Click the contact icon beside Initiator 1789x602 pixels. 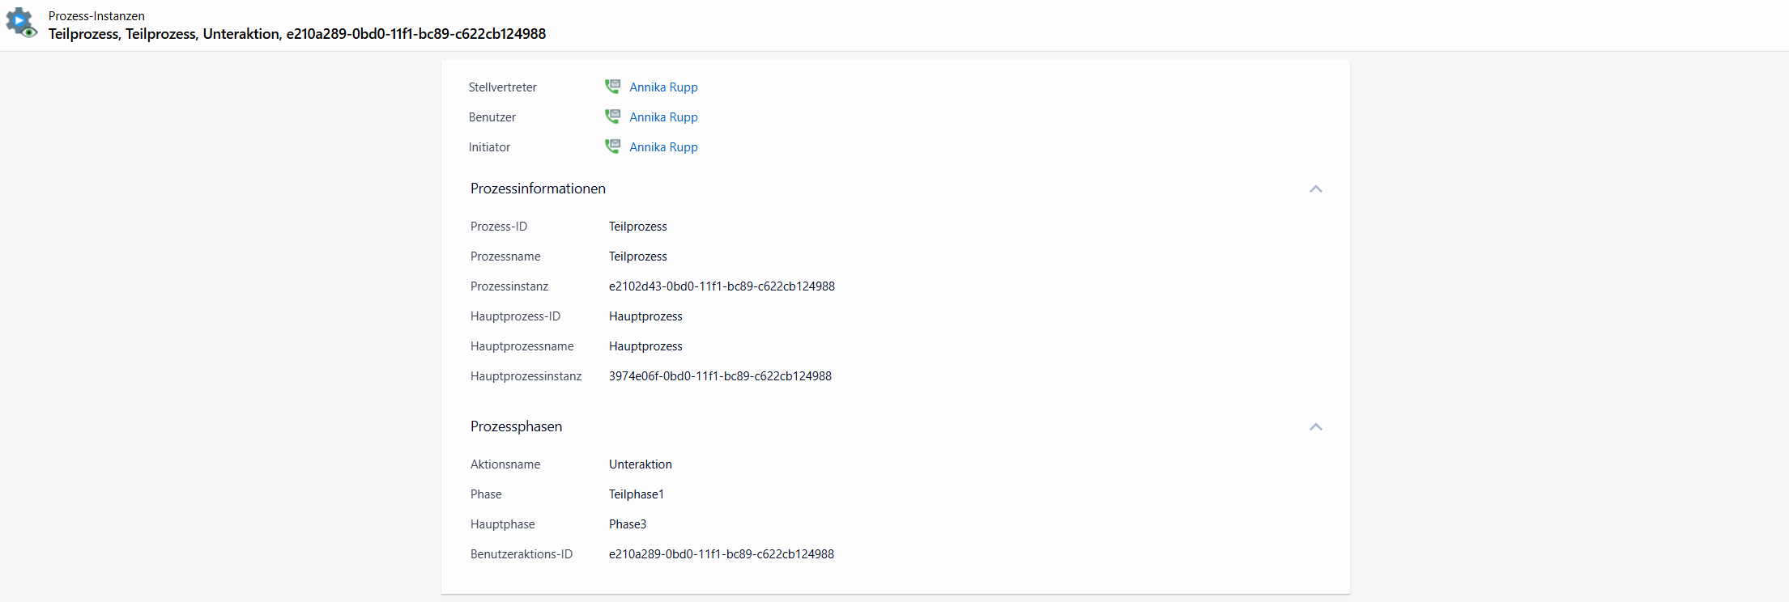pyautogui.click(x=612, y=146)
